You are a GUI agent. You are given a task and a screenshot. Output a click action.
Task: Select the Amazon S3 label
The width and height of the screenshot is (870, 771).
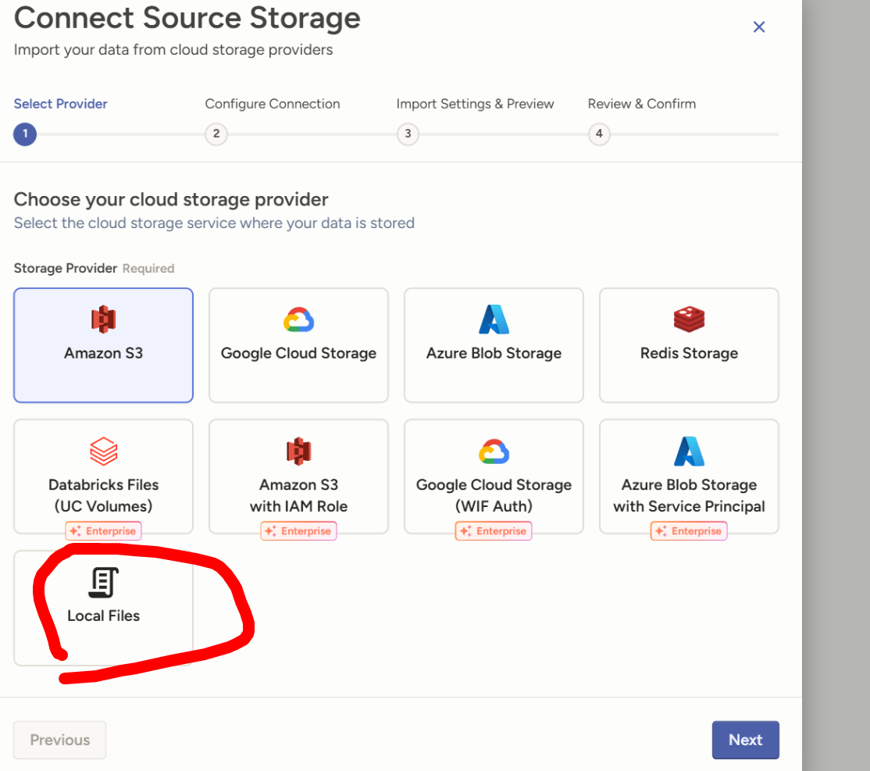tap(104, 353)
